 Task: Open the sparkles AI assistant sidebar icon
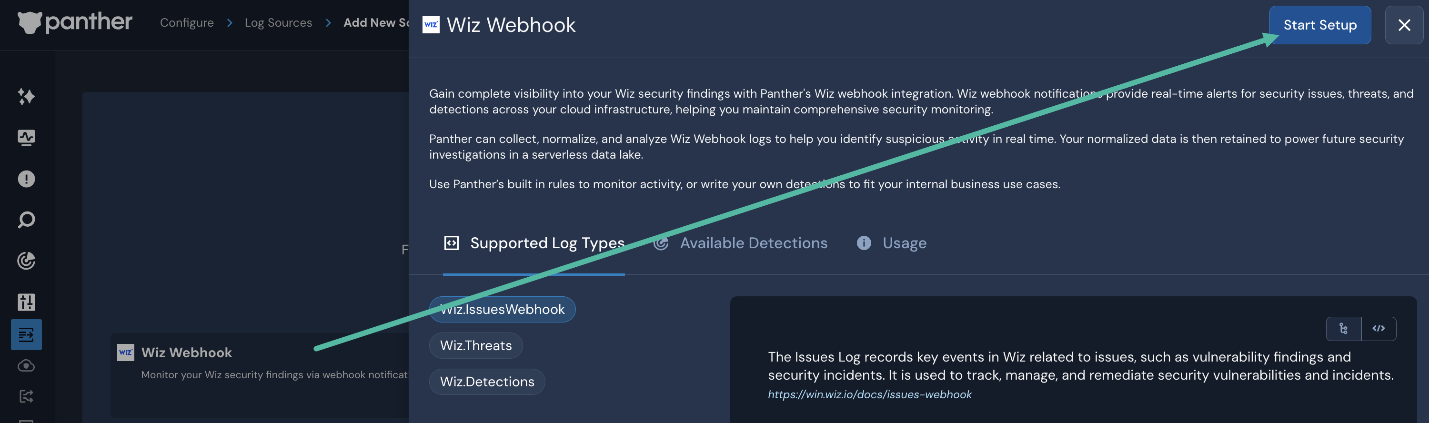tap(26, 97)
